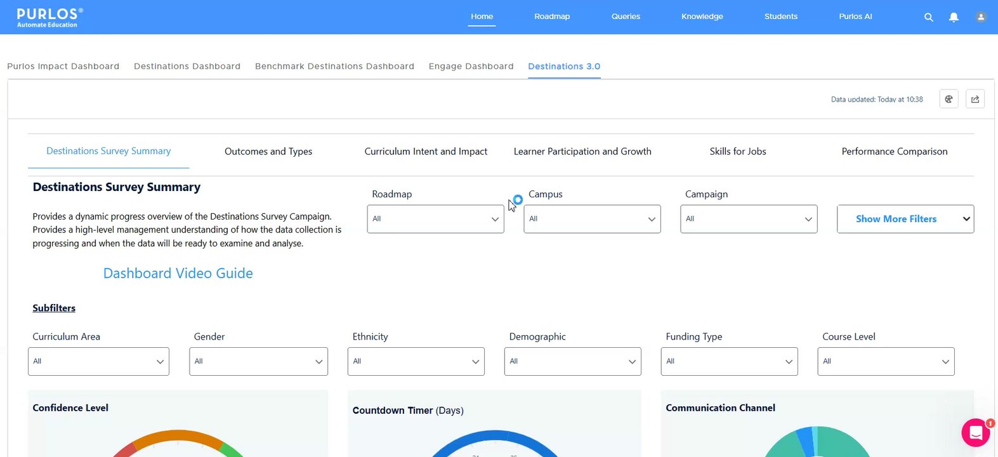Click the palette theme icon button
The width and height of the screenshot is (998, 457).
[x=949, y=99]
